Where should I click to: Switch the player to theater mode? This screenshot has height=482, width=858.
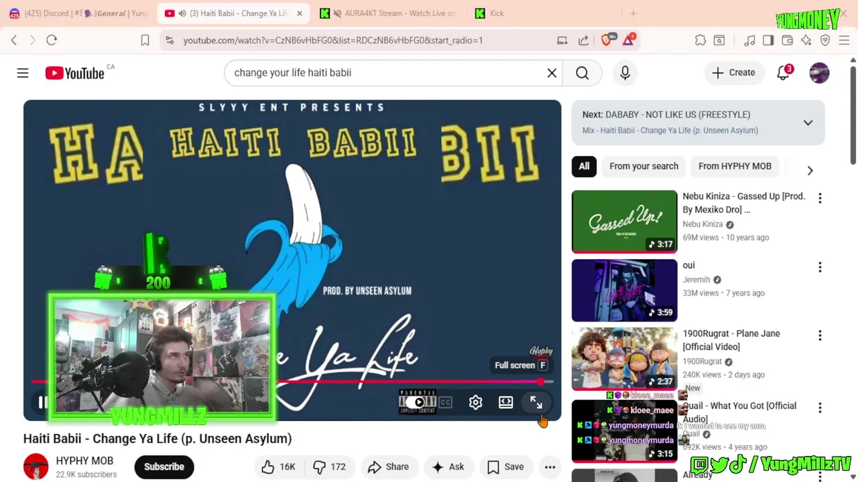(505, 402)
